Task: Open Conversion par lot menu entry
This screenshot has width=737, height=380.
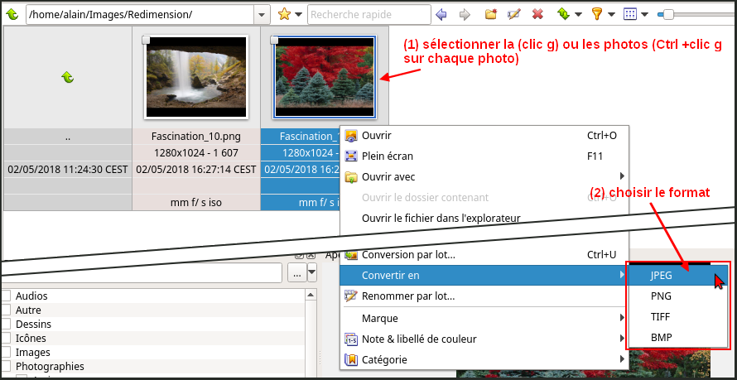Action: tap(408, 255)
